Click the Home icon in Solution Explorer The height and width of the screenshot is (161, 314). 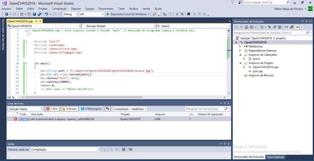(x=246, y=27)
